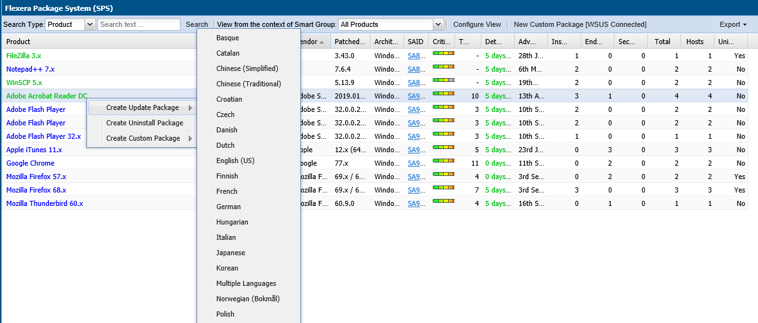
Task: Select the Google Chrome product
Action: [x=31, y=163]
